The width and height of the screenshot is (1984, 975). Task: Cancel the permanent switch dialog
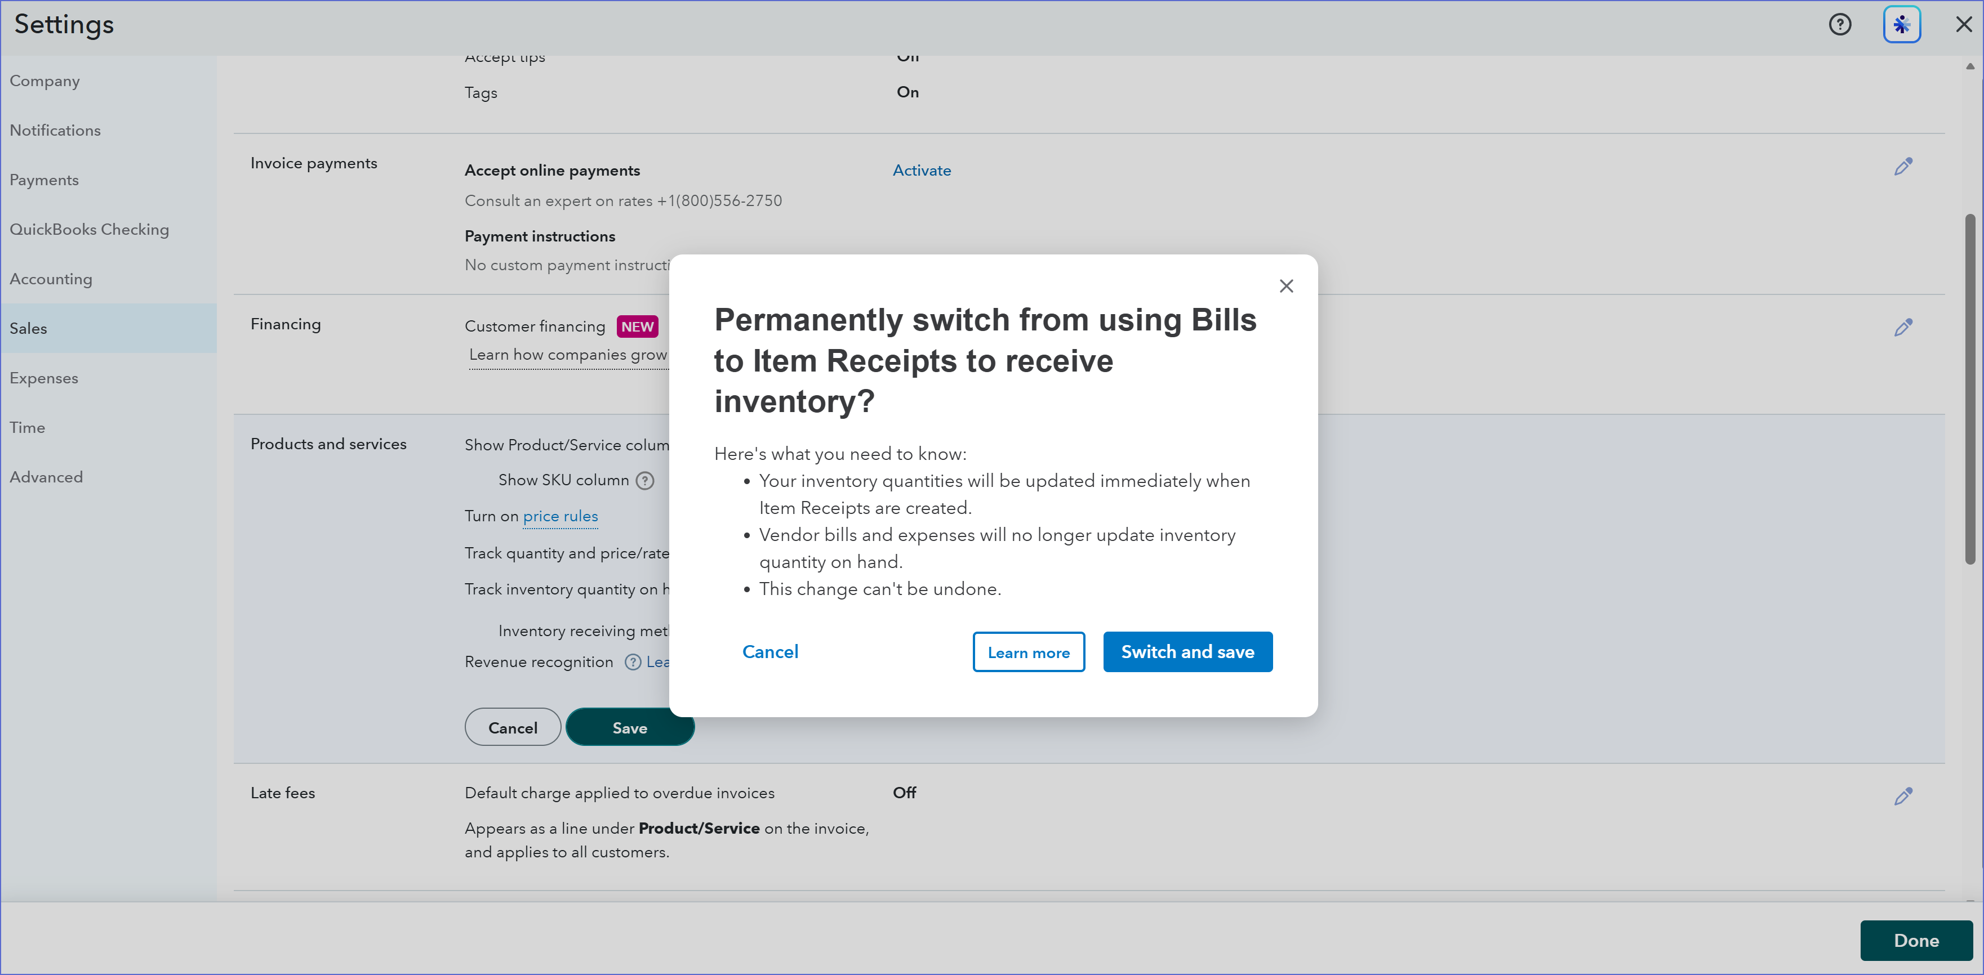[x=770, y=652]
